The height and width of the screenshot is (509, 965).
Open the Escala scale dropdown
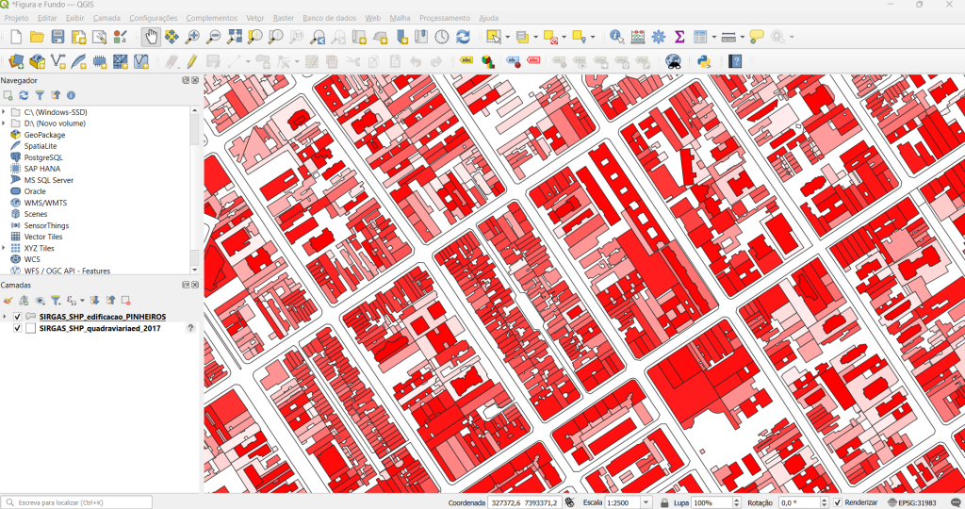click(x=646, y=502)
